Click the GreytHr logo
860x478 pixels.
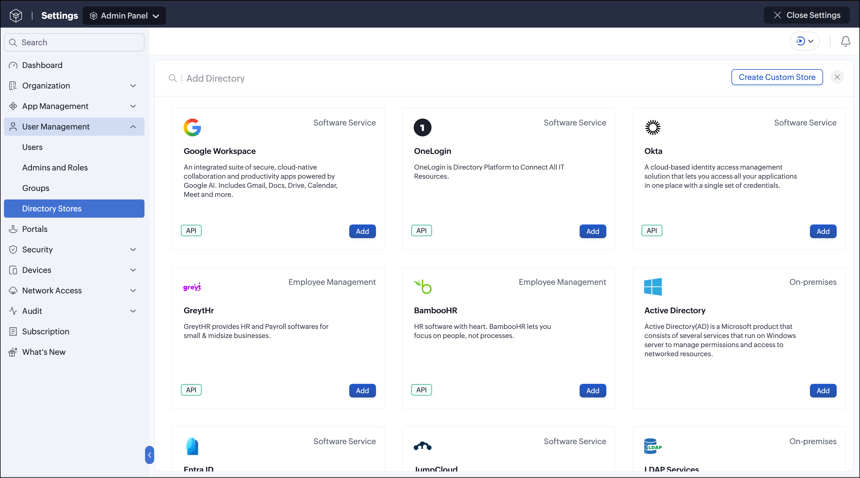(x=192, y=287)
